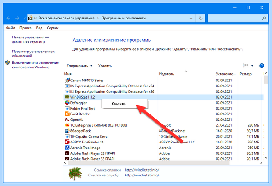Click the horizontal scrollbar left arrow
Screen dimensions: 272x186
click(x=65, y=163)
